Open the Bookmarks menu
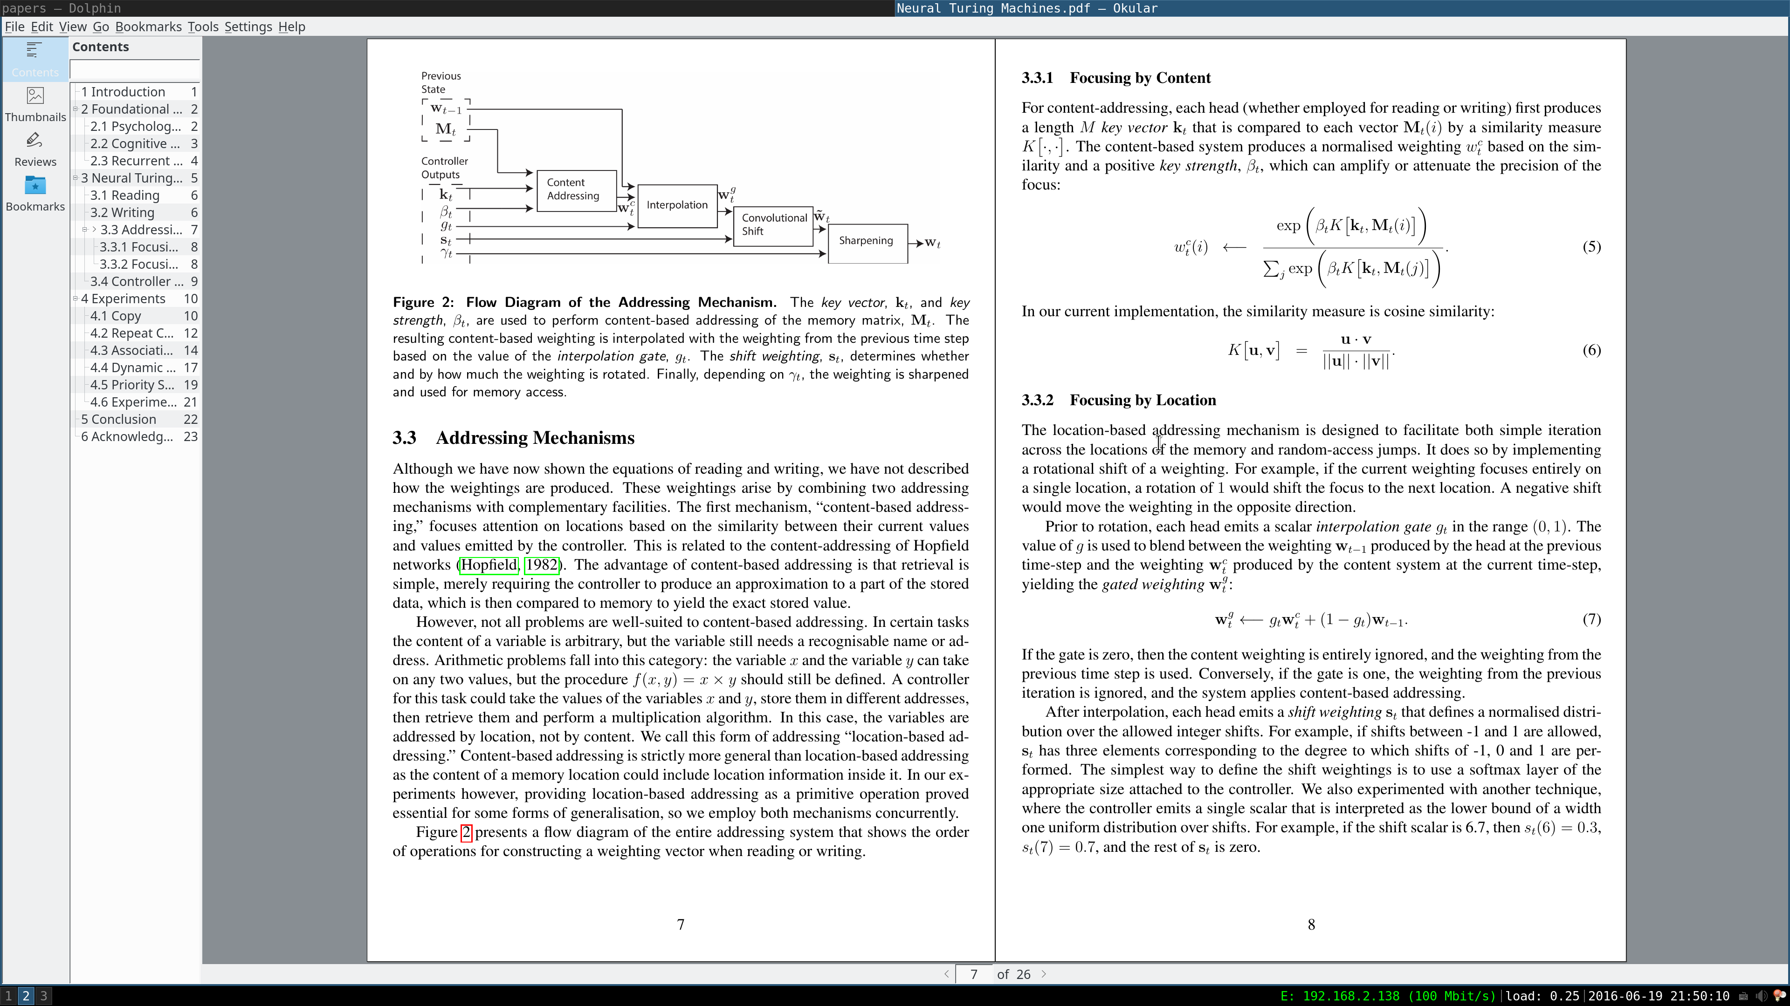This screenshot has width=1790, height=1006. click(148, 27)
